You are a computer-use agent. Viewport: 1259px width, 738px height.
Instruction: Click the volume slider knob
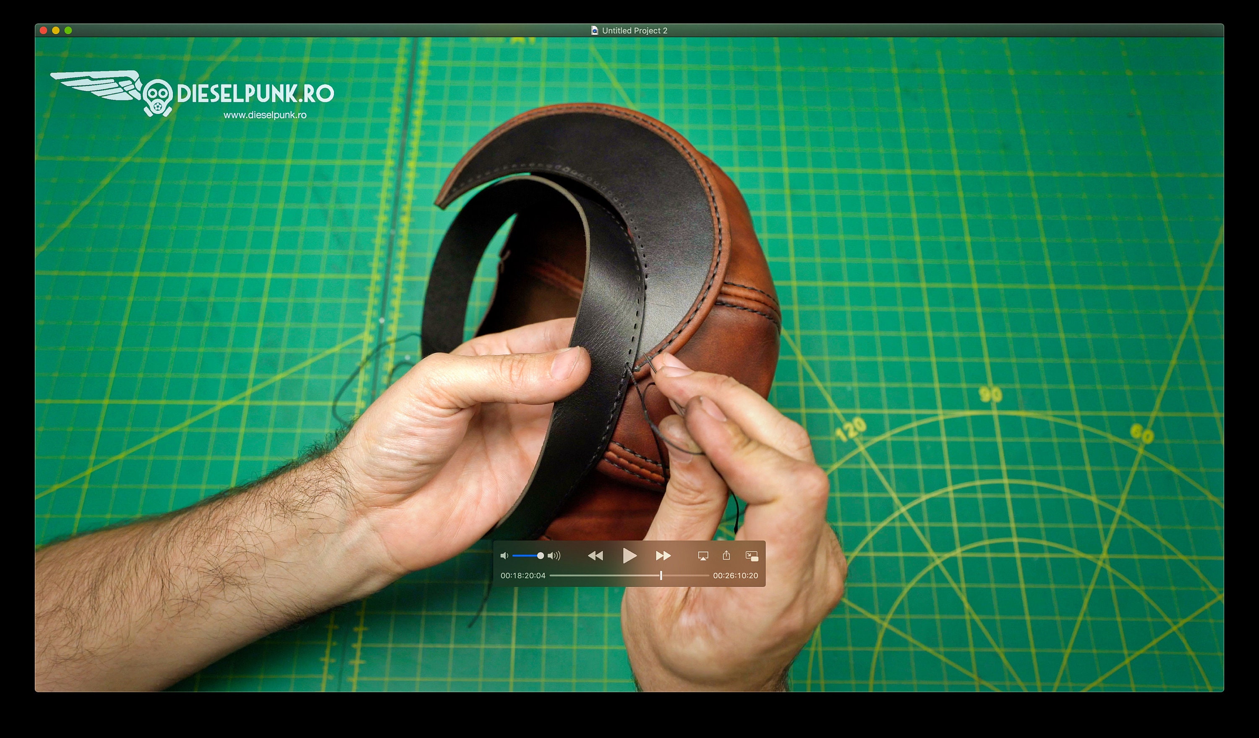(540, 556)
